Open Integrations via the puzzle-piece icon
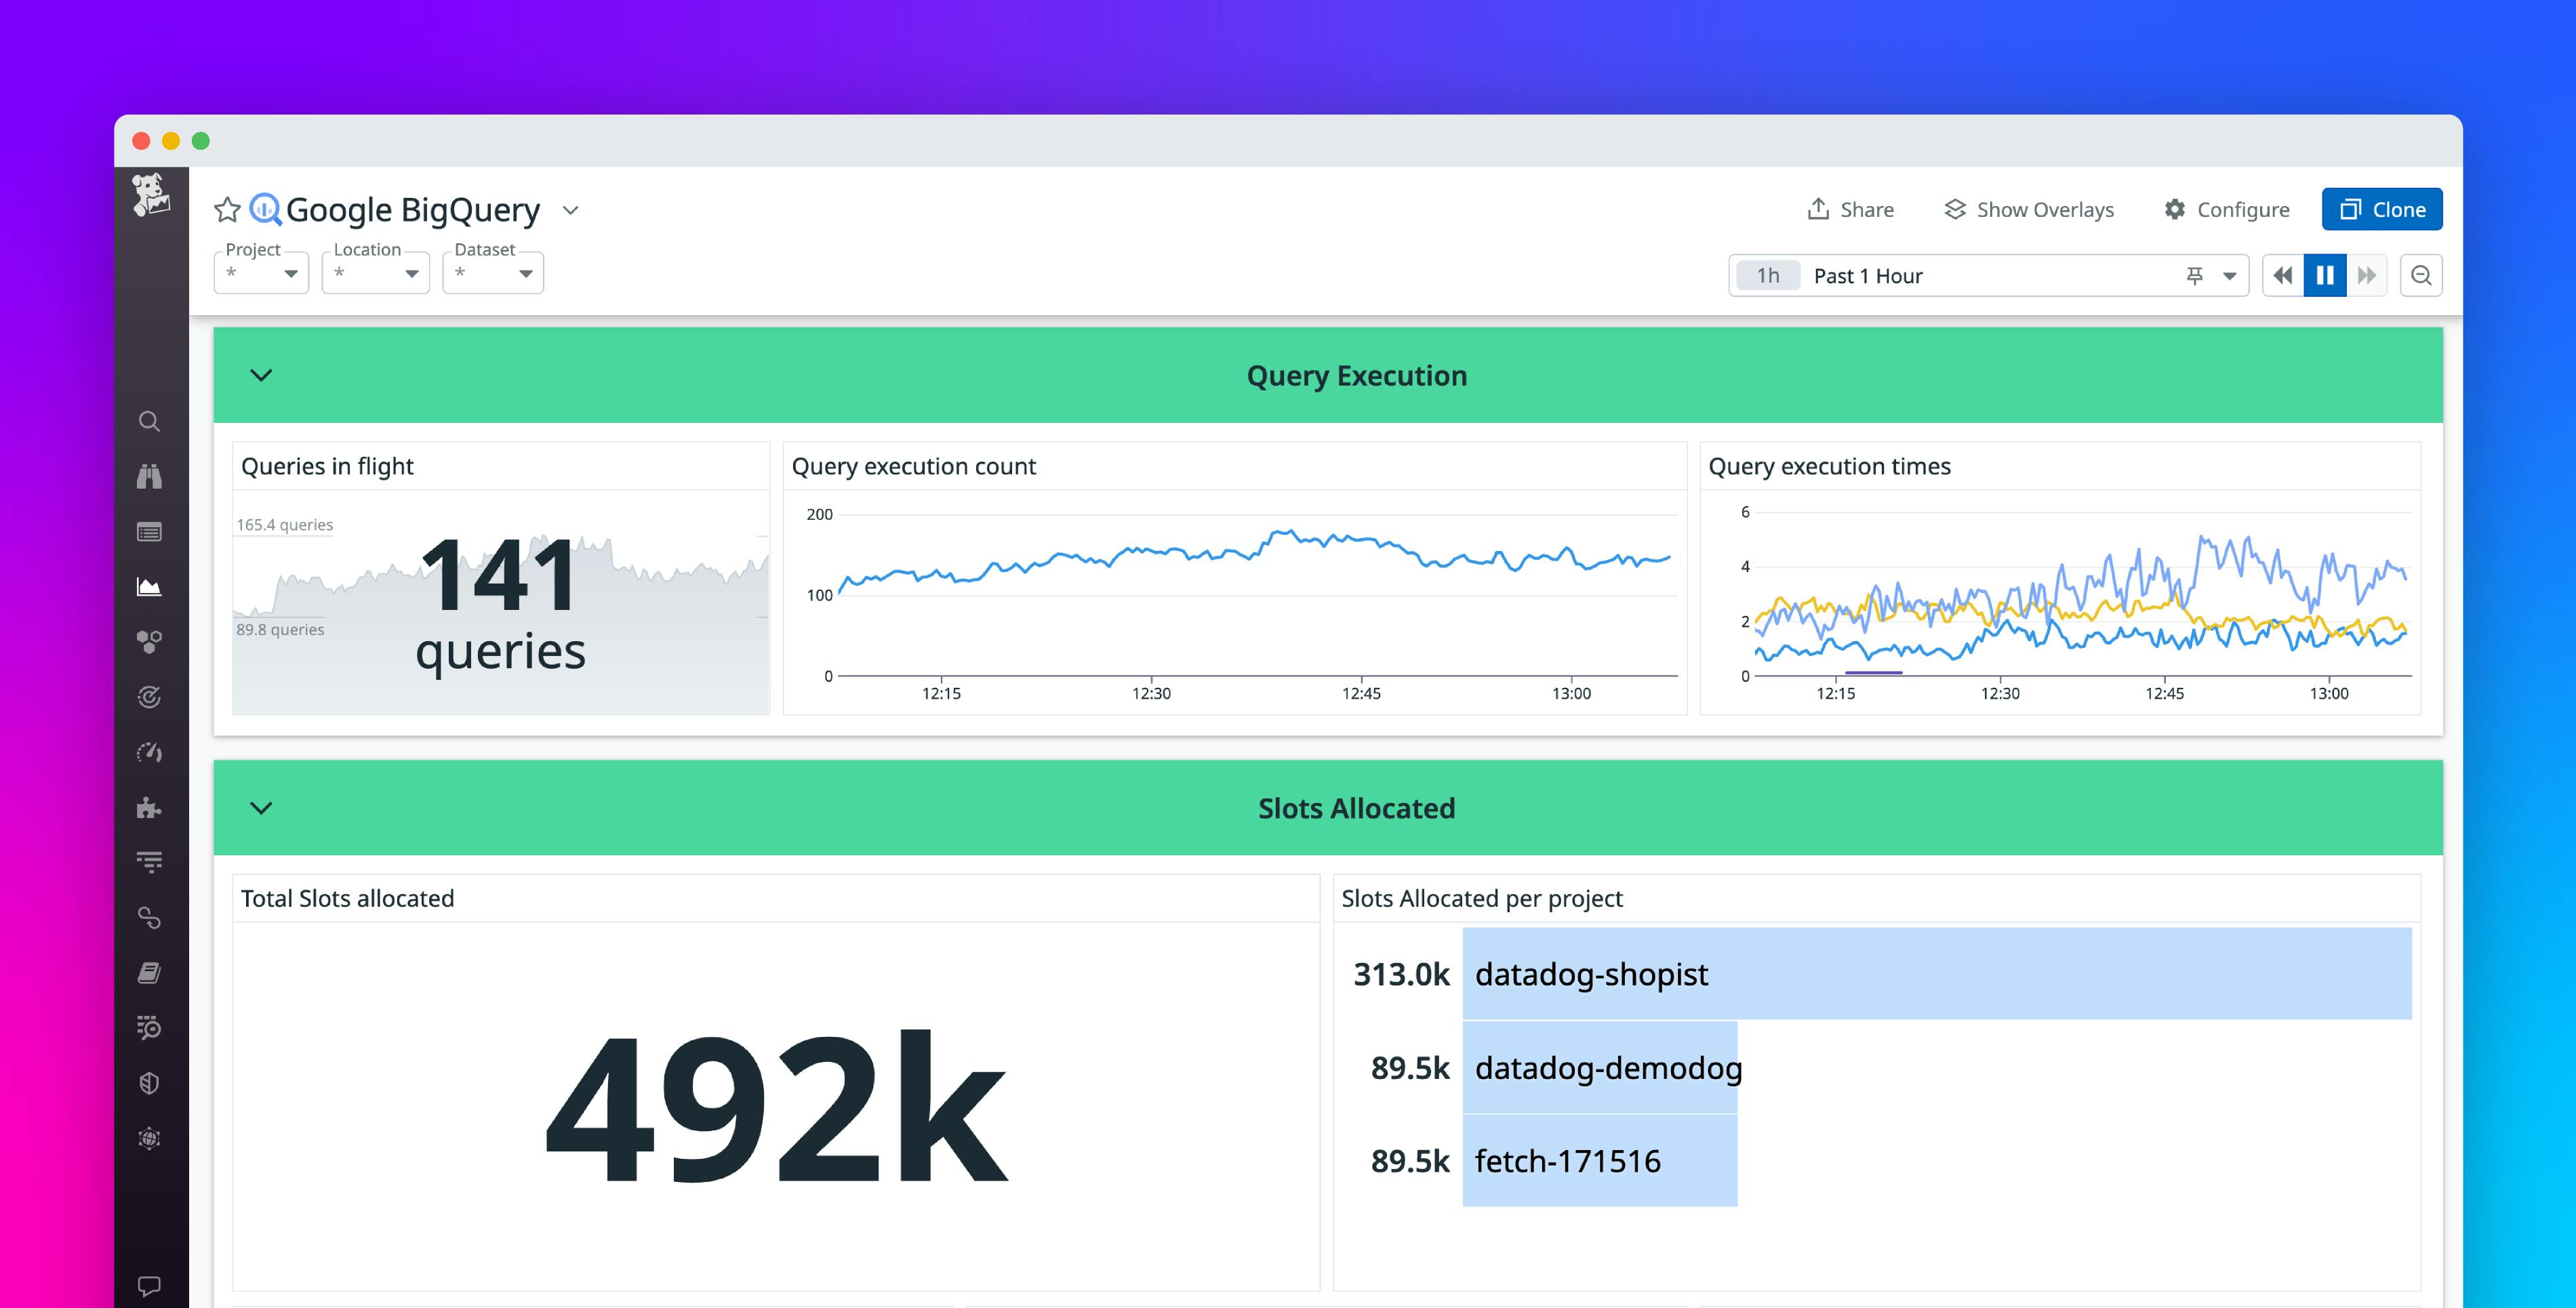 150,808
